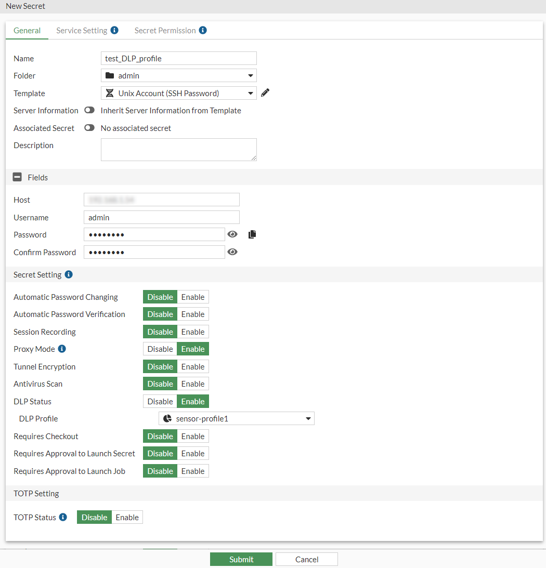Reveal the Password using the eye icon
The height and width of the screenshot is (568, 546).
tap(232, 234)
